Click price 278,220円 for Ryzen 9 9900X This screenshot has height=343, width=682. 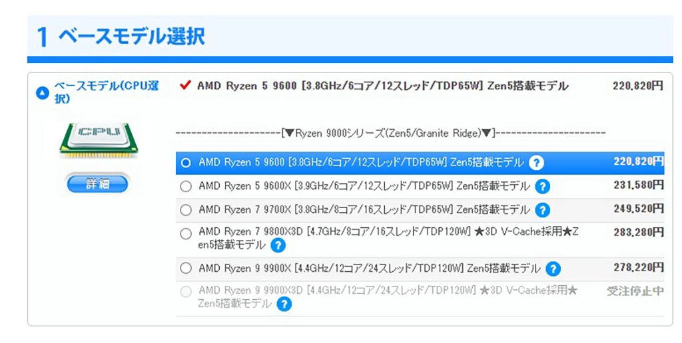639,267
